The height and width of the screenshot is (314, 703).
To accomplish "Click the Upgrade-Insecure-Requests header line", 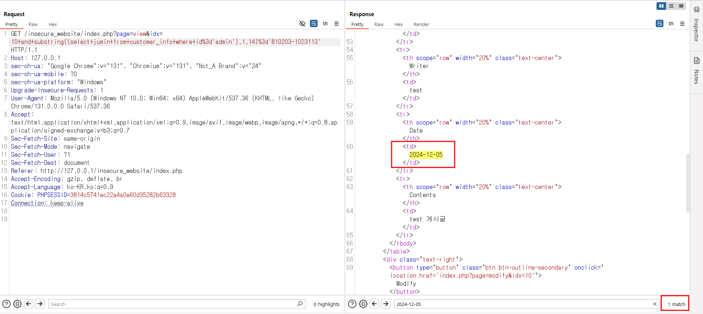I will (x=57, y=90).
